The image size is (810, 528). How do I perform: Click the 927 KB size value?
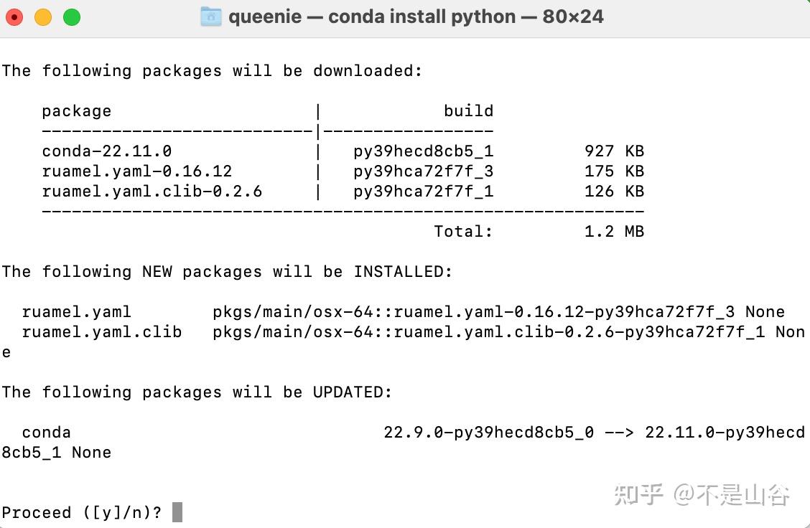pos(614,151)
